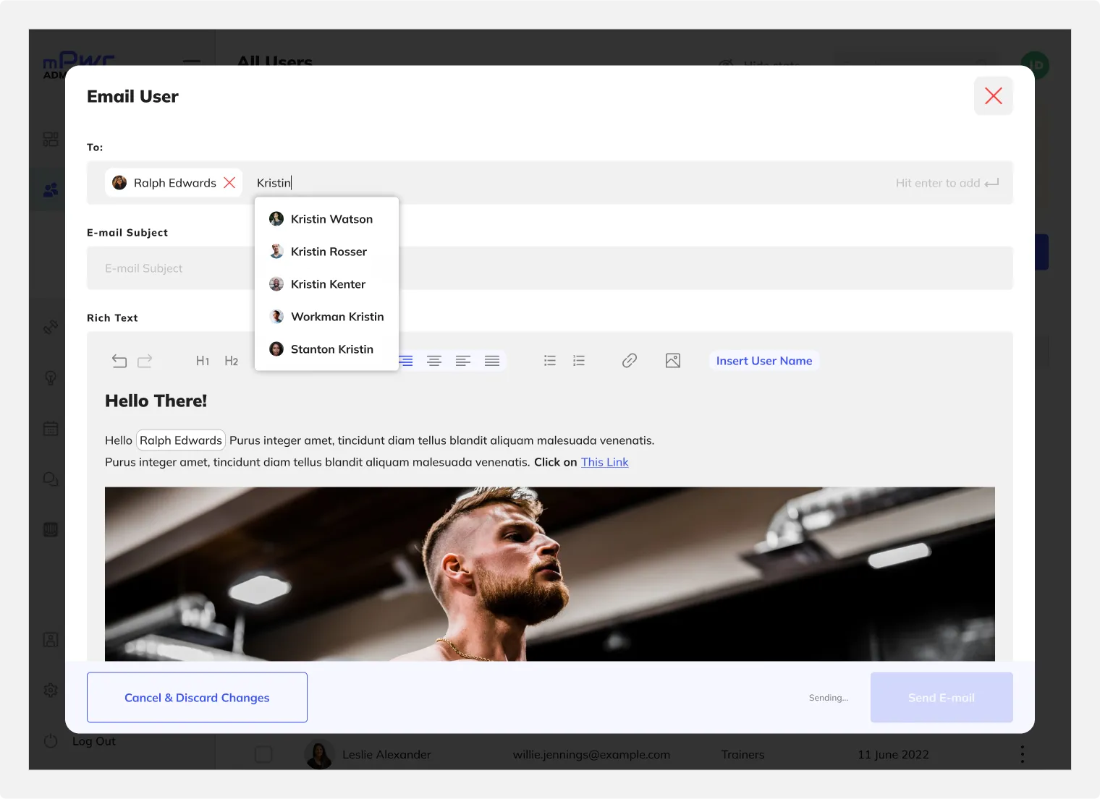Image resolution: width=1100 pixels, height=799 pixels.
Task: Click the insert image icon
Action: [x=673, y=361]
